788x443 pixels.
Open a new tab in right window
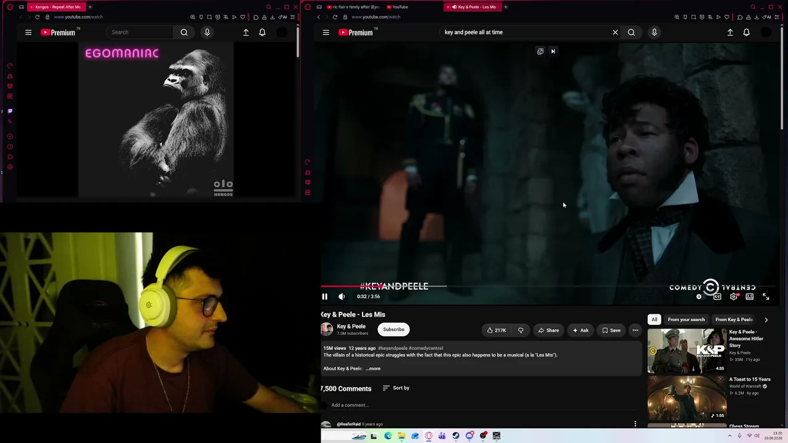tap(505, 7)
